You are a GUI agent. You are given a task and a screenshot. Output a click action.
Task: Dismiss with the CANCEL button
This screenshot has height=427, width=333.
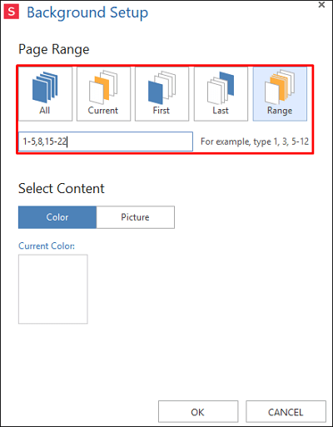click(286, 412)
